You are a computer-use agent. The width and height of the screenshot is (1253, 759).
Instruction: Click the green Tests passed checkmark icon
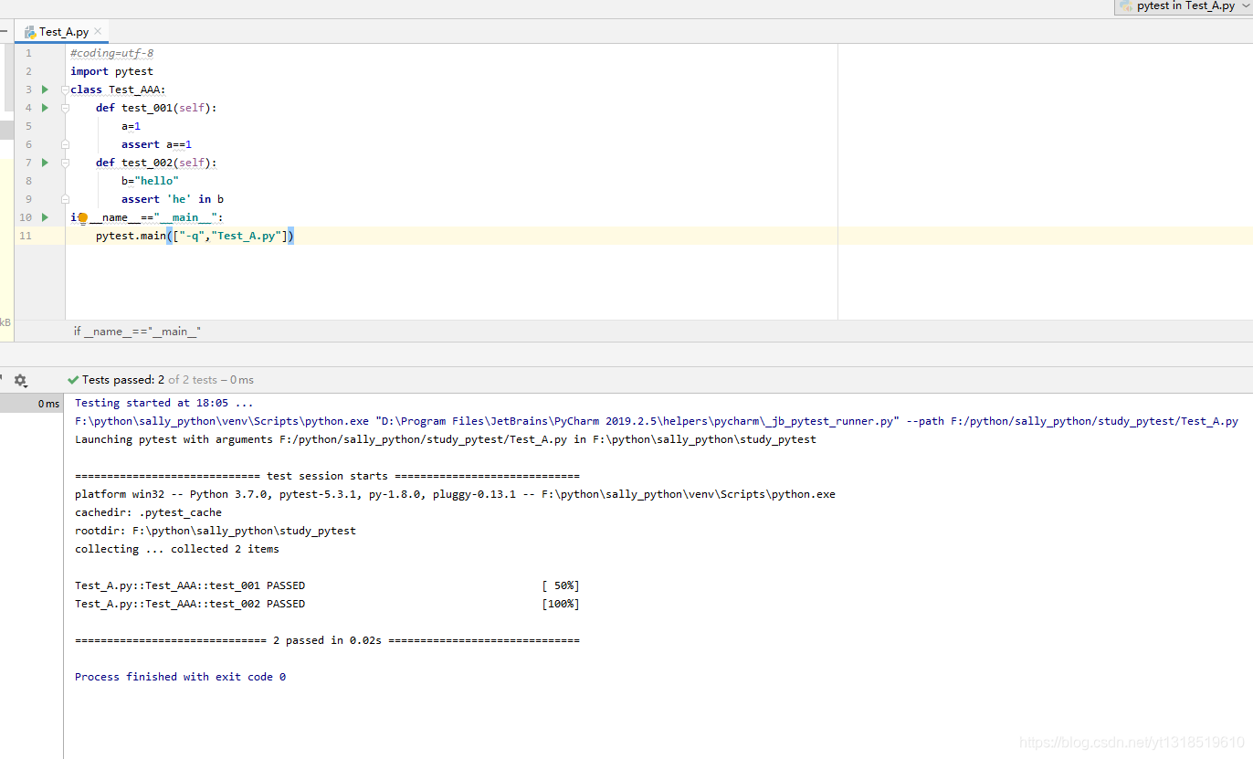tap(72, 379)
